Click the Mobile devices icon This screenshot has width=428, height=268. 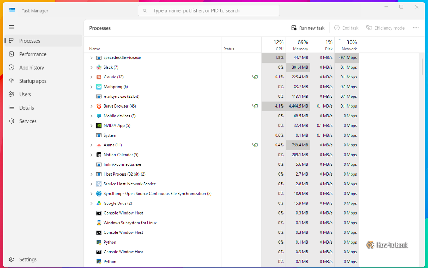tap(99, 116)
